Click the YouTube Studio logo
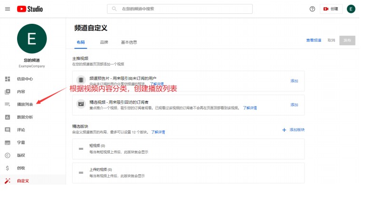366x197 pixels. 30,9
